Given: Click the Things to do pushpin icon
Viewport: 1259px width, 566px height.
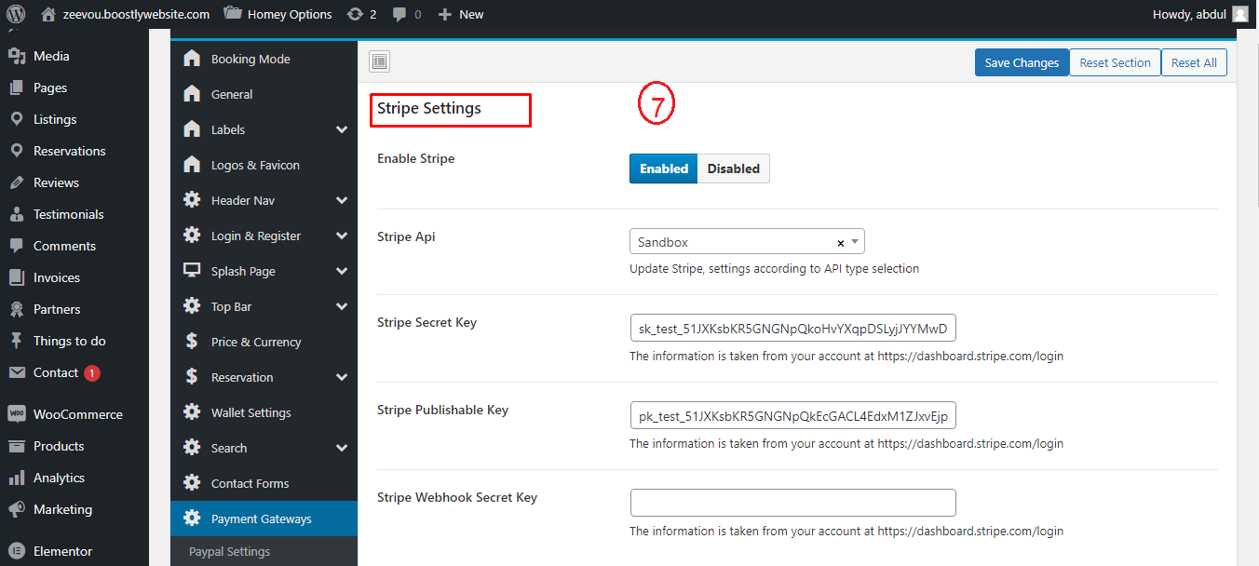Looking at the screenshot, I should pos(17,341).
